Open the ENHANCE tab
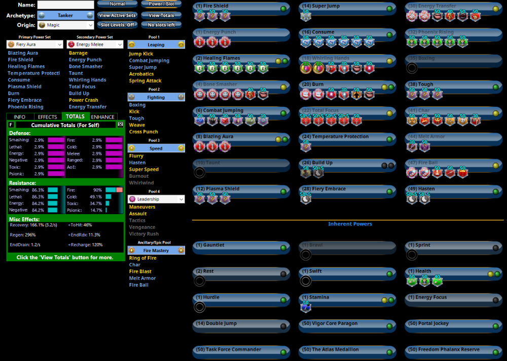The height and width of the screenshot is (361, 507). coord(103,117)
